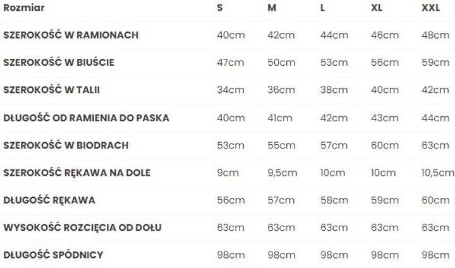Click the 41cm shoulder-to-belt value

click(x=280, y=118)
